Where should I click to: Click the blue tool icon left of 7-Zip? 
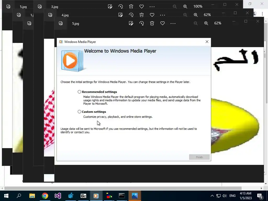click(x=71, y=196)
